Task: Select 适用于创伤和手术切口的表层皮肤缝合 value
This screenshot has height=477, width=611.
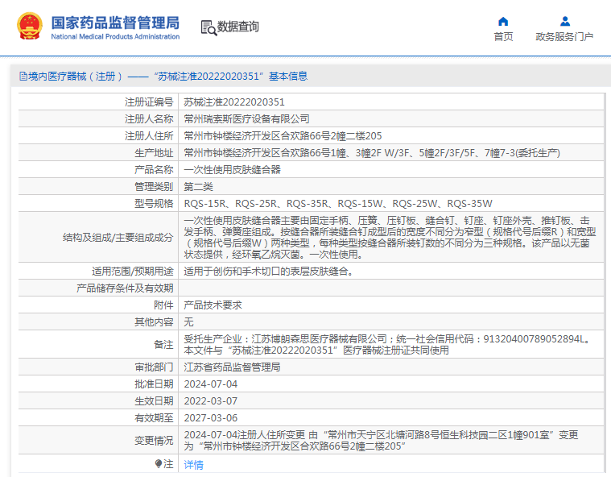Action: [x=269, y=271]
